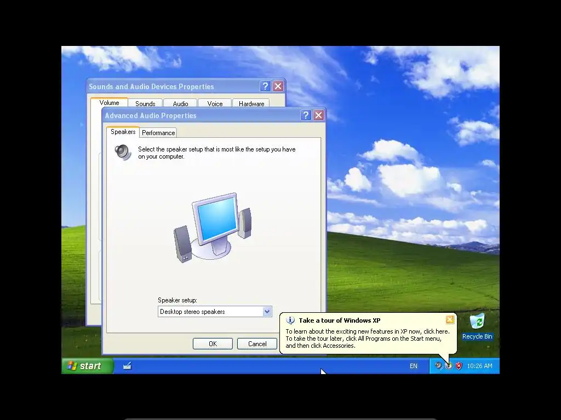This screenshot has width=561, height=420.
Task: Select the Volume tab in Sounds and Audio Devices
Action: (x=109, y=102)
